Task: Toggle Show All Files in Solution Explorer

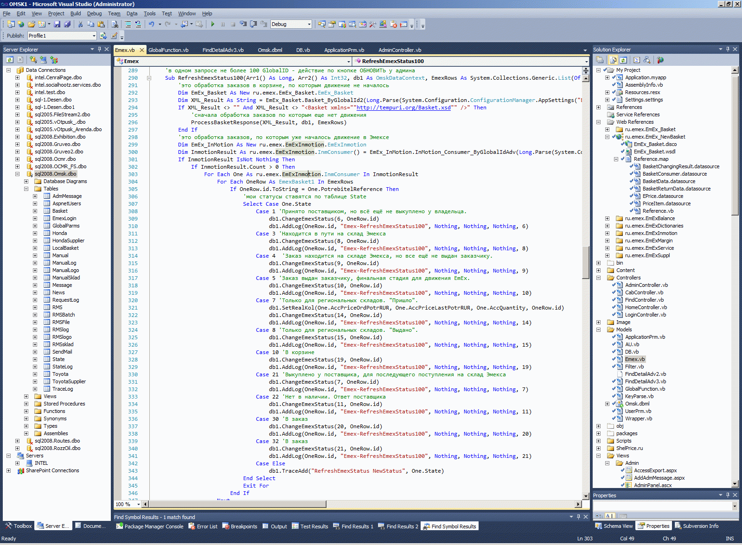Action: pos(613,60)
